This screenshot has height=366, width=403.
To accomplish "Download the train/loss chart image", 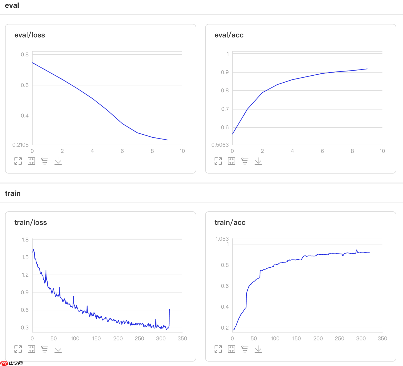I will (58, 349).
